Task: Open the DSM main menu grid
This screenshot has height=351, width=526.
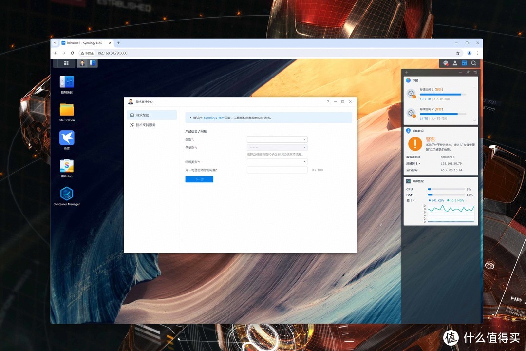Action: [67, 63]
